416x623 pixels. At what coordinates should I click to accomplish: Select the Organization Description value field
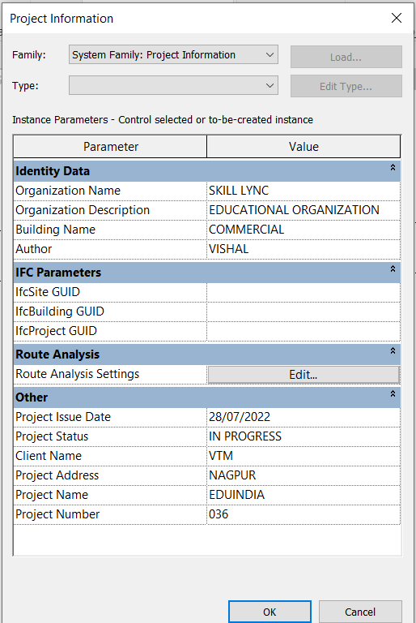point(304,210)
